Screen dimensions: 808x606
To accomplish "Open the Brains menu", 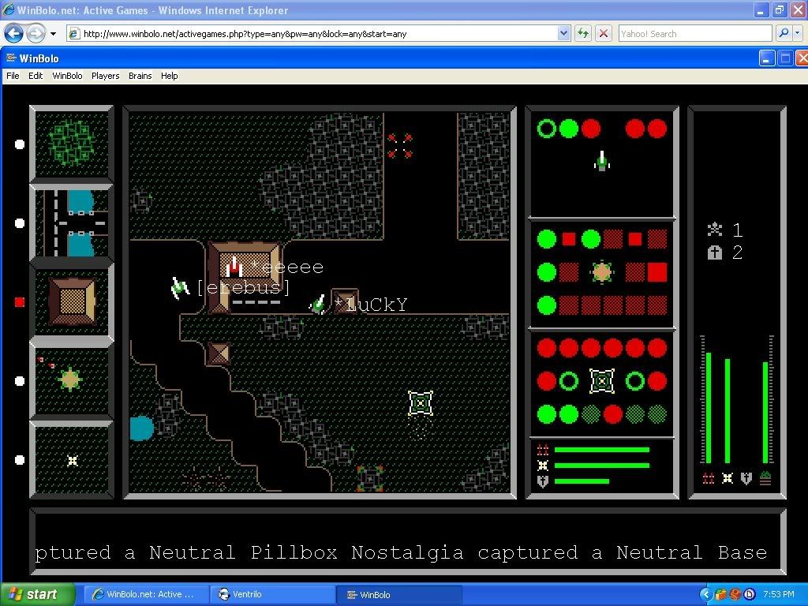I will tap(140, 76).
